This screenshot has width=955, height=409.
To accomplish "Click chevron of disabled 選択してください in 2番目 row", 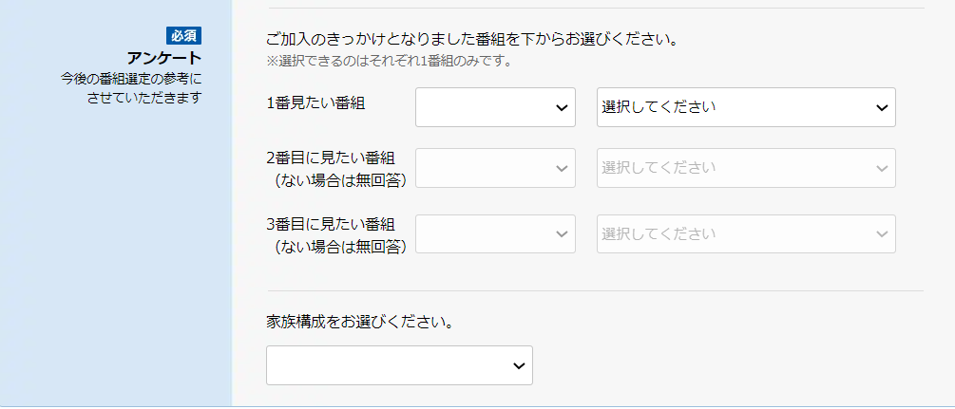I will tap(881, 168).
